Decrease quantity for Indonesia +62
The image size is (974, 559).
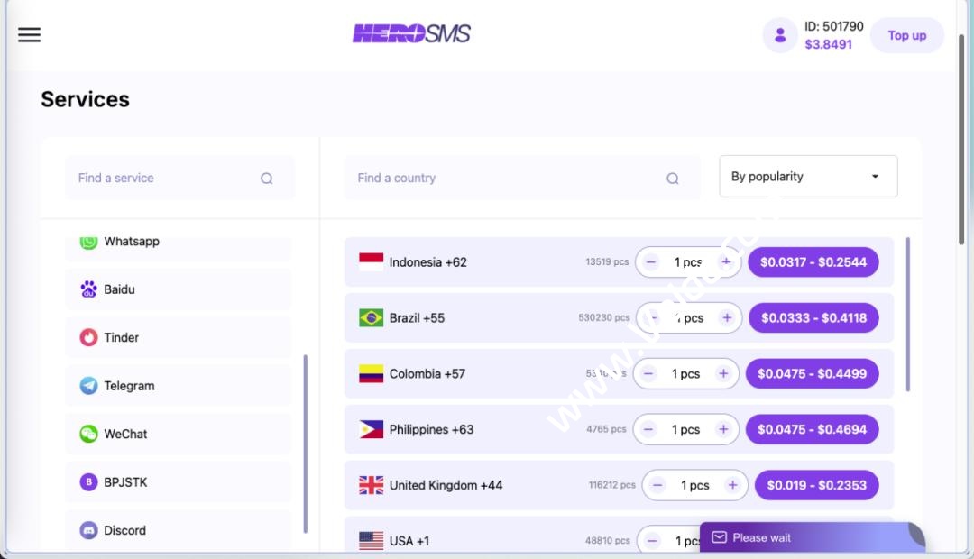(x=651, y=262)
